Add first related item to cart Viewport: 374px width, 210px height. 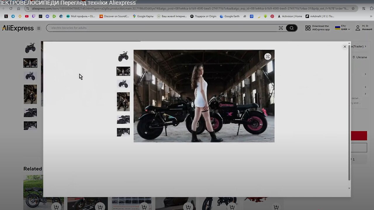(56, 207)
